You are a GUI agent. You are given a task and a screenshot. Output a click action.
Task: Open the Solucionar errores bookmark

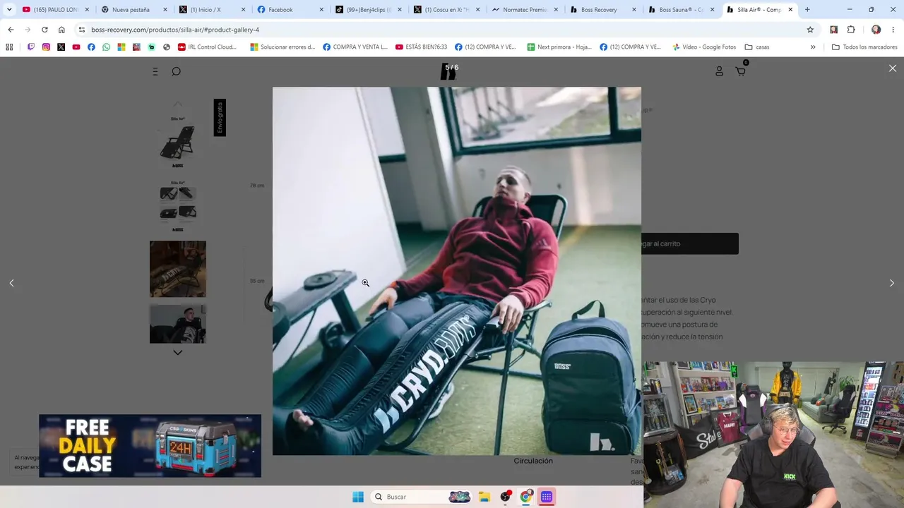[x=282, y=47]
